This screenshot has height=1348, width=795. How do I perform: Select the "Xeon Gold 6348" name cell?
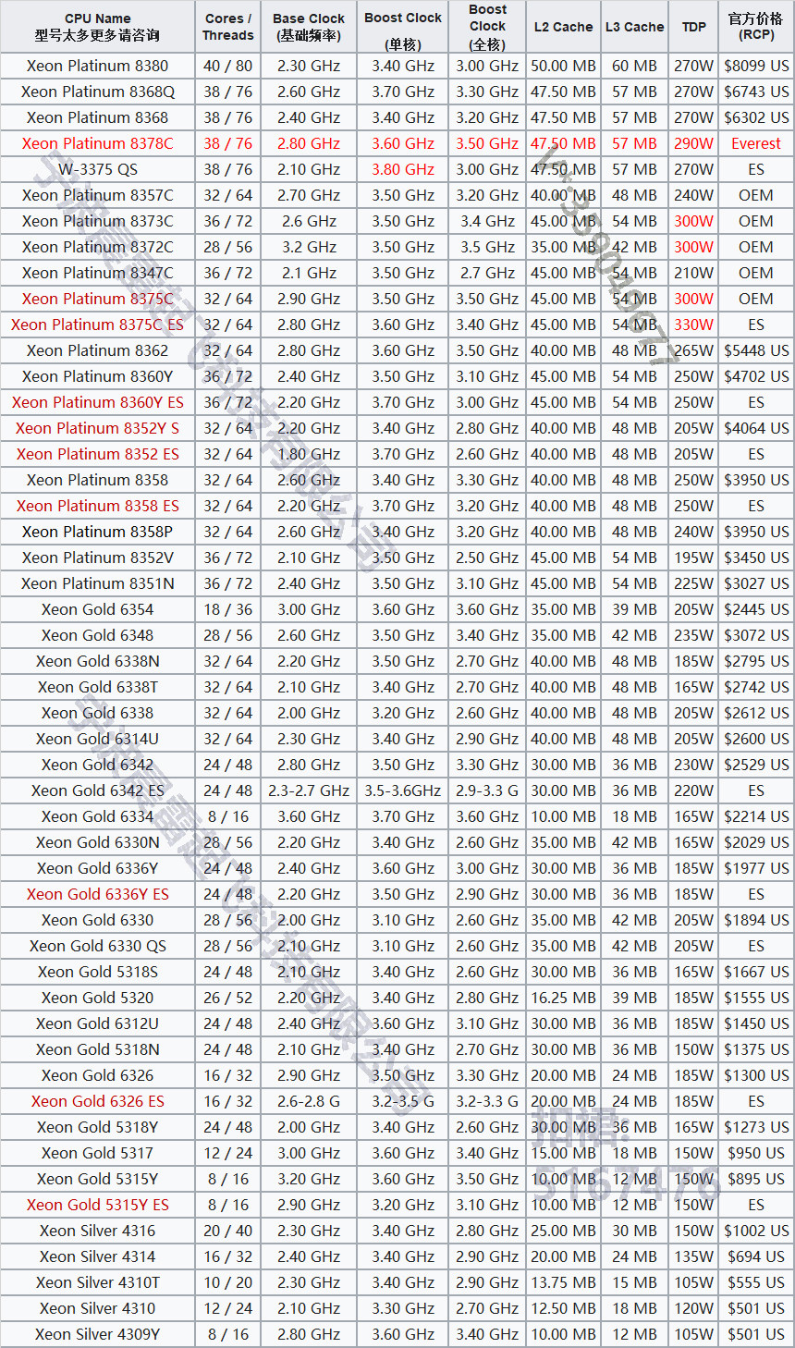coord(97,635)
